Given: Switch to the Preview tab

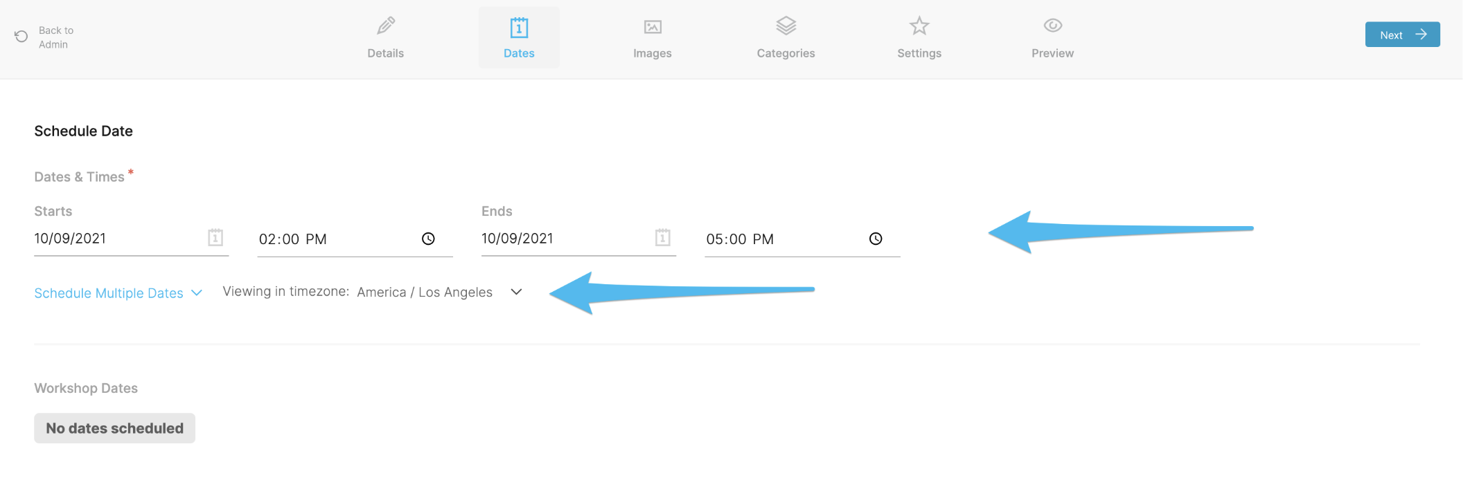Looking at the screenshot, I should click(1053, 37).
